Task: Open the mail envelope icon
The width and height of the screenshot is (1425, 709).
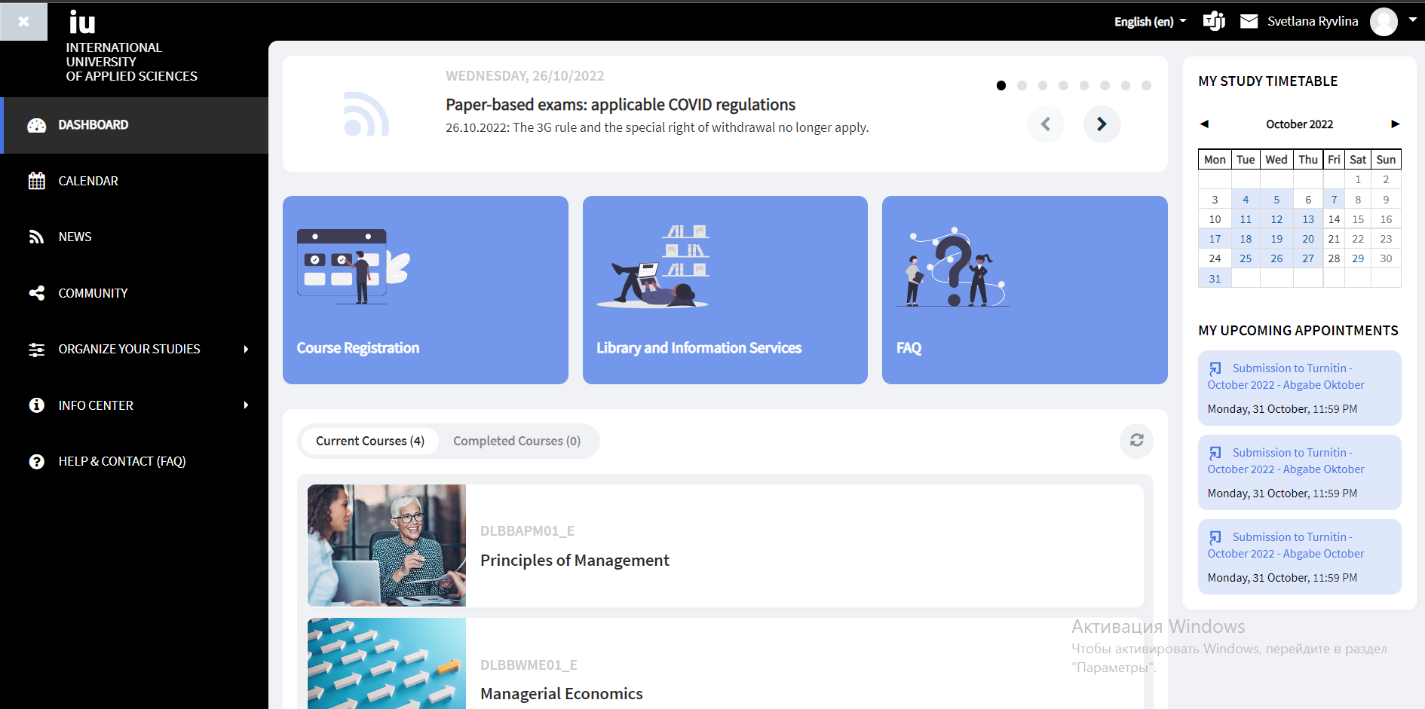Action: [x=1249, y=21]
